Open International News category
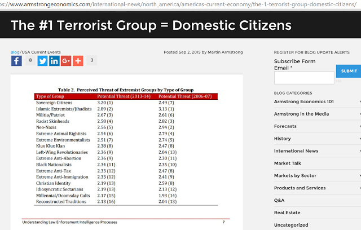 [x=296, y=151]
